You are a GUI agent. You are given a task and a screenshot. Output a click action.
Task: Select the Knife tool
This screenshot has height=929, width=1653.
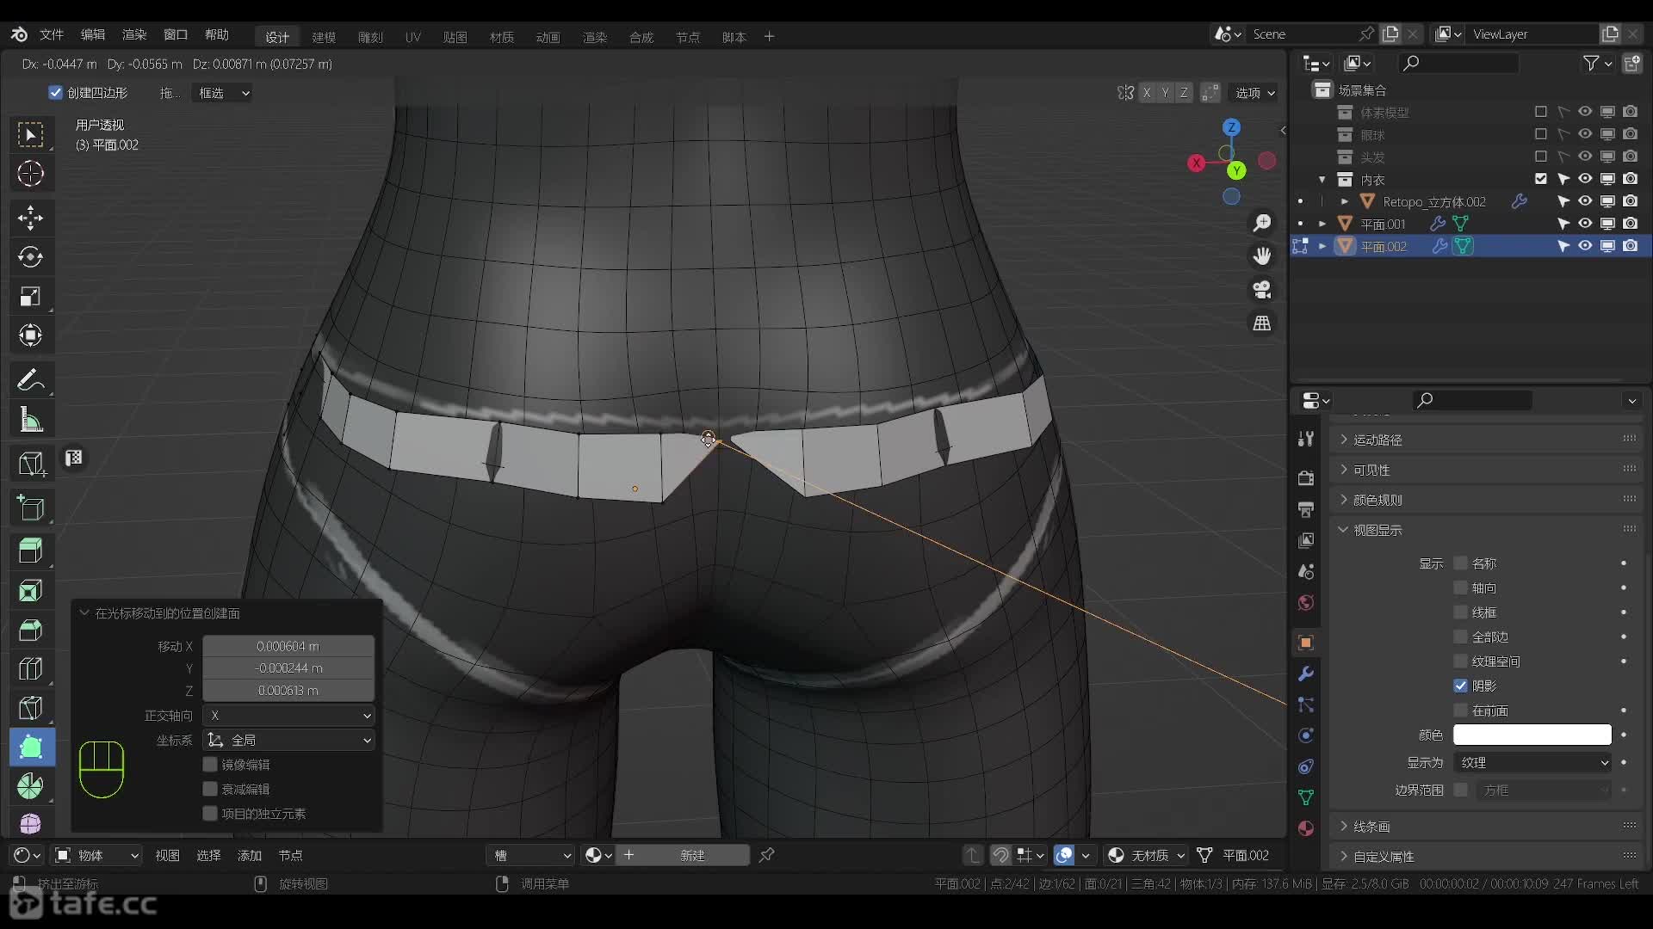coord(31,707)
